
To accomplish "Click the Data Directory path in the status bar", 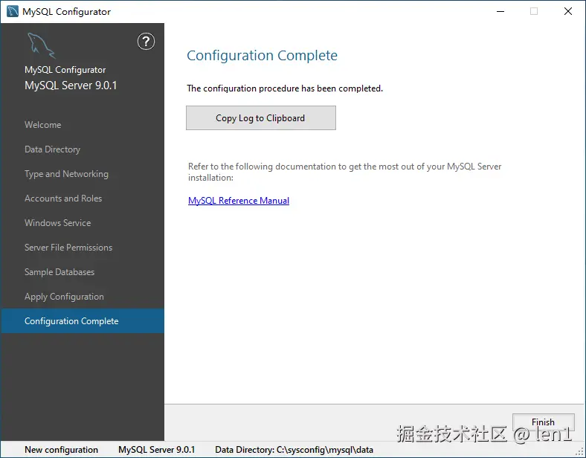I will click(294, 450).
